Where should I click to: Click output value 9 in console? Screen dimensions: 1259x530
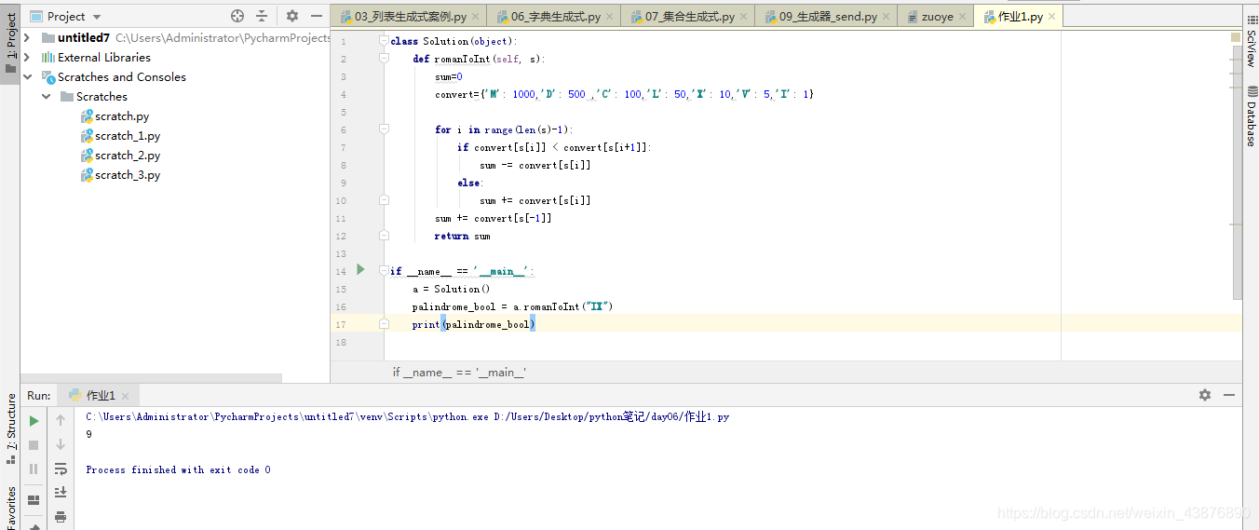pyautogui.click(x=88, y=434)
